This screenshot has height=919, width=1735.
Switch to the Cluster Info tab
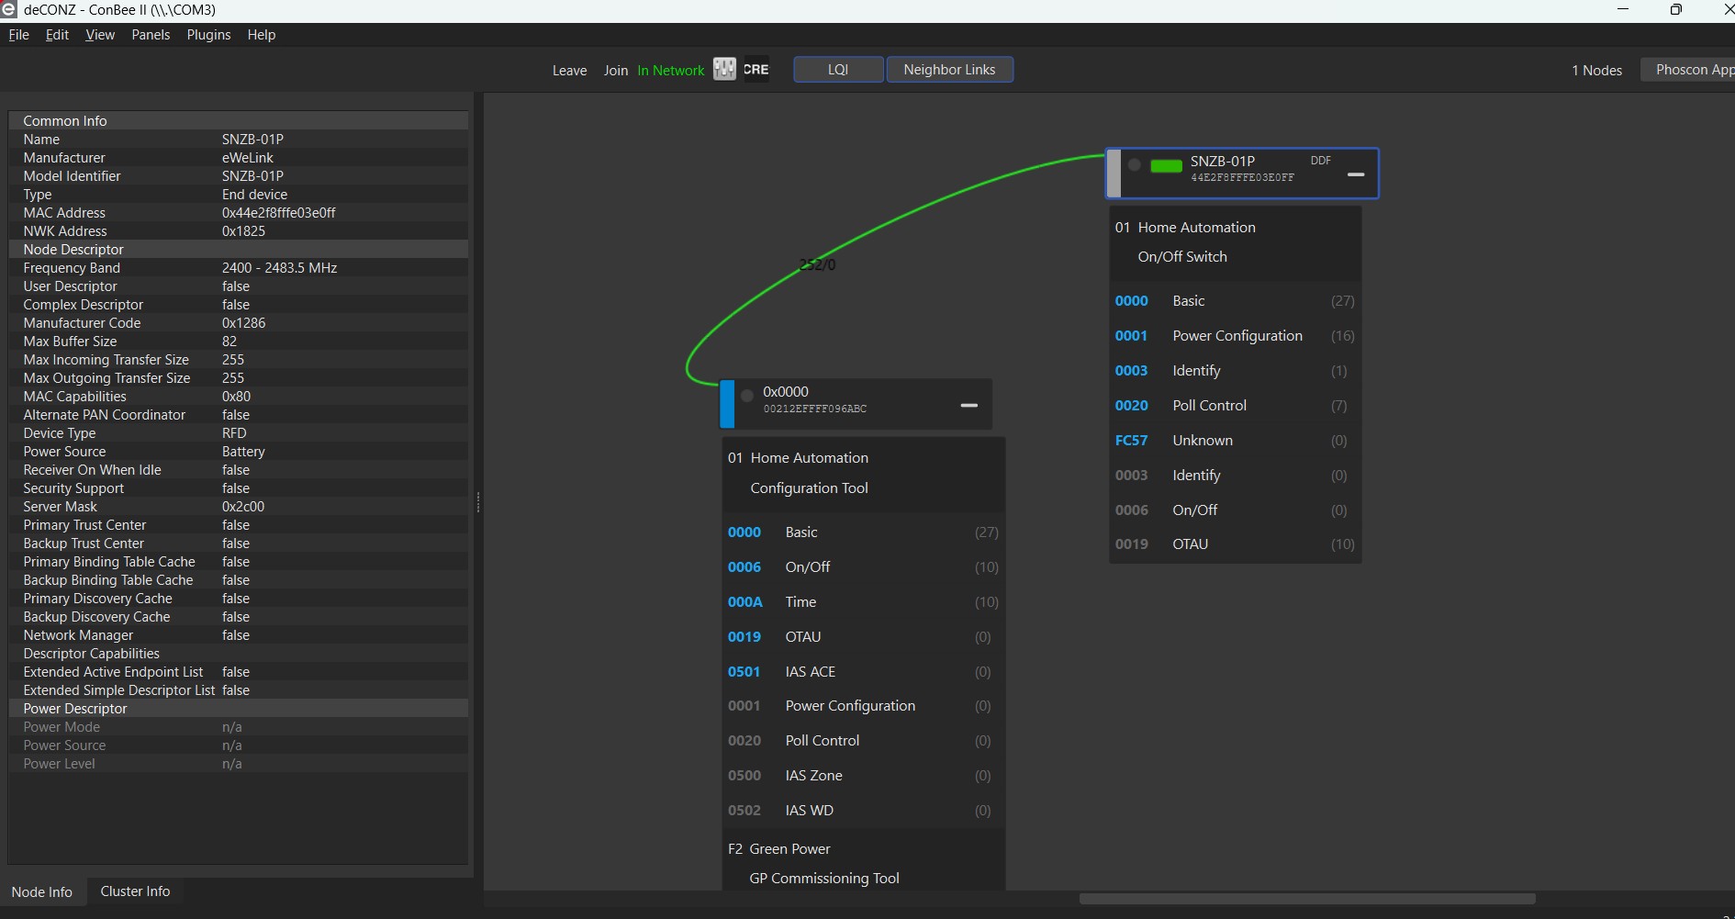(135, 891)
